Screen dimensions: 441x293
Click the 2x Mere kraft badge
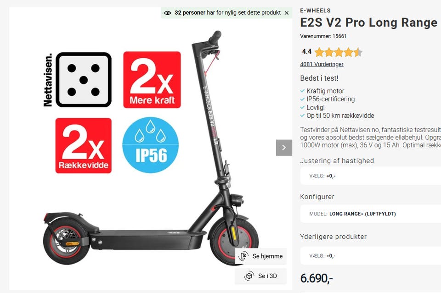coord(152,80)
